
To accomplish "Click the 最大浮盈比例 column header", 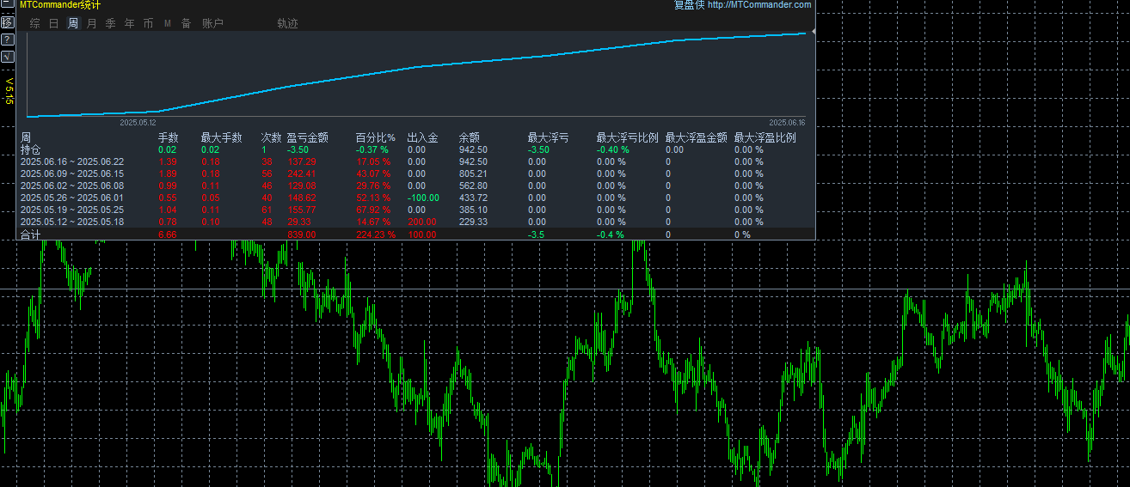I will pyautogui.click(x=765, y=137).
